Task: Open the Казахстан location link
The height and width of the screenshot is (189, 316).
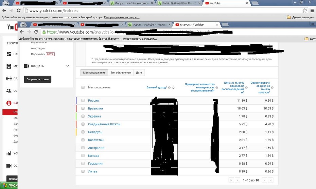Action: pos(96,140)
